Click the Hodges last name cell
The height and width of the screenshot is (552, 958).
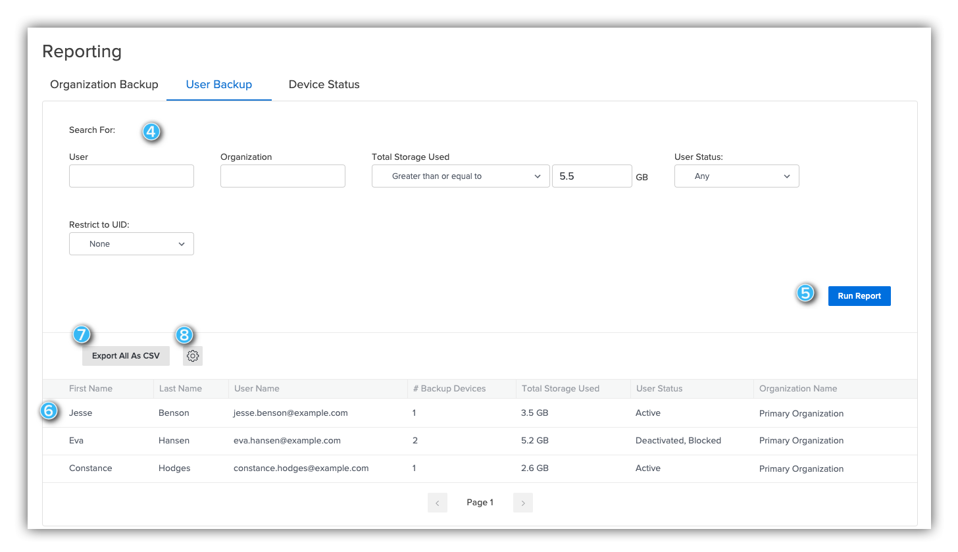[x=174, y=468]
